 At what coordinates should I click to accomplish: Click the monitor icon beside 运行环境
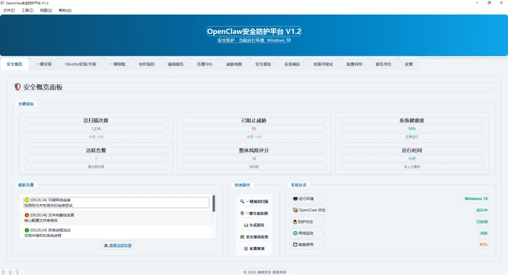pos(295,199)
